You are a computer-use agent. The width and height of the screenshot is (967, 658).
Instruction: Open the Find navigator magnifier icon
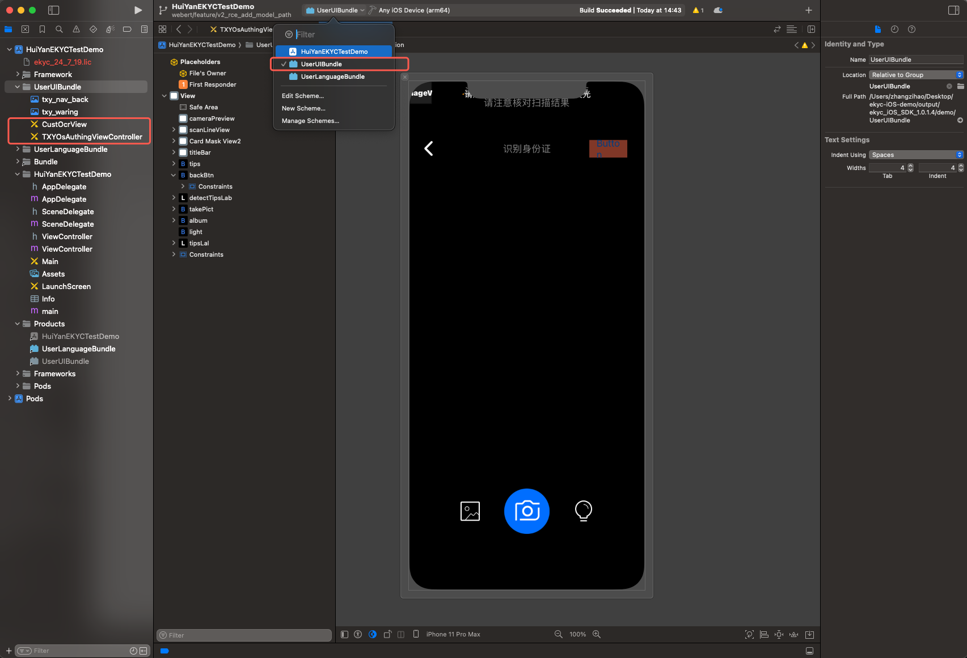(x=59, y=29)
